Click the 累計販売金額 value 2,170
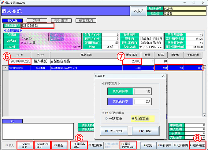The height and width of the screenshot is (150, 208). [194, 39]
